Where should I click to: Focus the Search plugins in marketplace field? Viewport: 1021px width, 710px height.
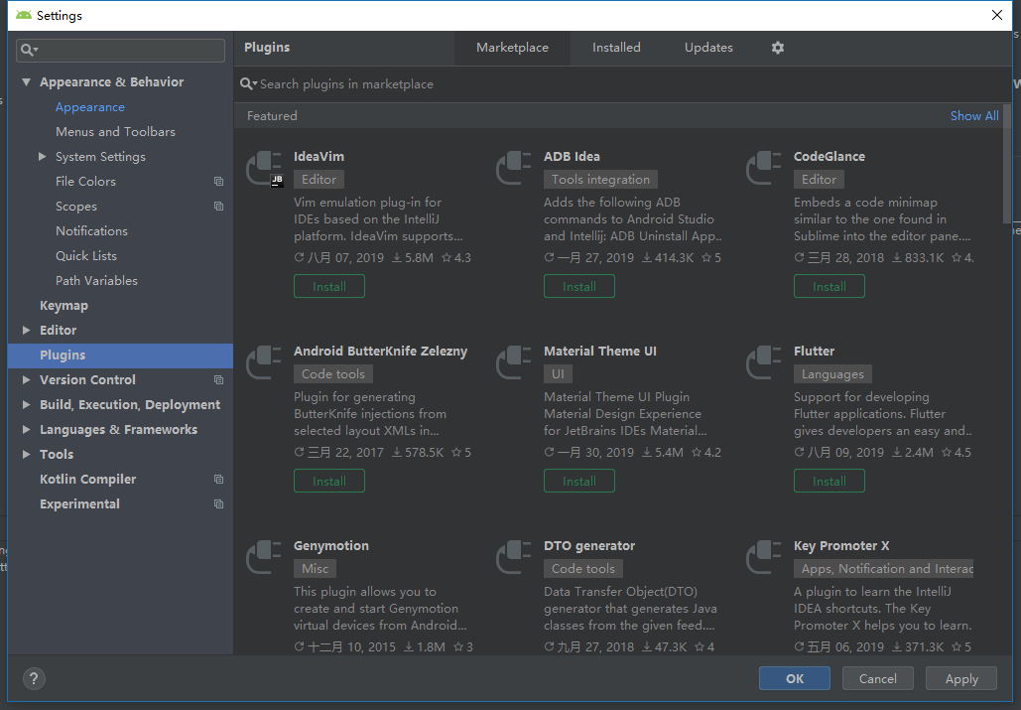point(622,84)
